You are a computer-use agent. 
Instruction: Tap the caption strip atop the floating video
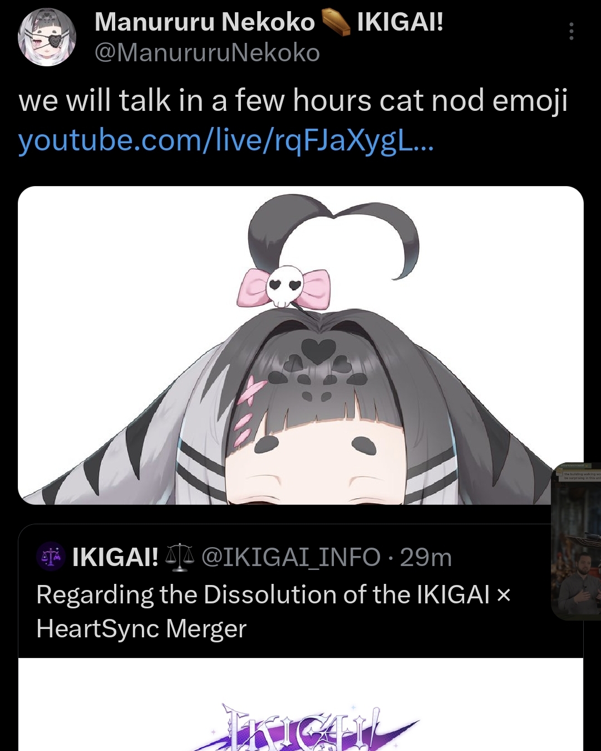point(579,472)
